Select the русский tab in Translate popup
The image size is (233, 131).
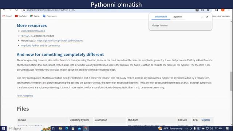(178, 17)
